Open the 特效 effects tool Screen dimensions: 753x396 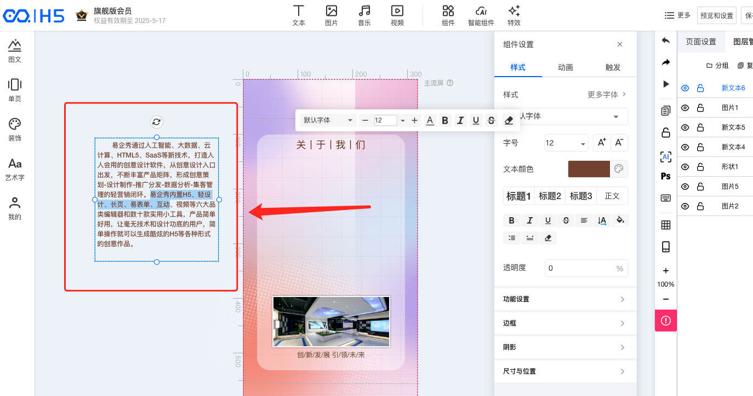tap(514, 15)
